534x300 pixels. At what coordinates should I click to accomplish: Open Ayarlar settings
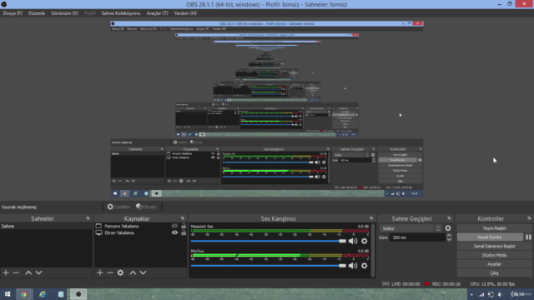pyautogui.click(x=494, y=264)
